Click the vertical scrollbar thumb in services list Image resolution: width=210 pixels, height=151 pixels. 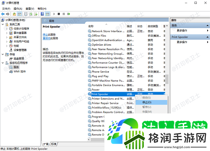(x=167, y=79)
